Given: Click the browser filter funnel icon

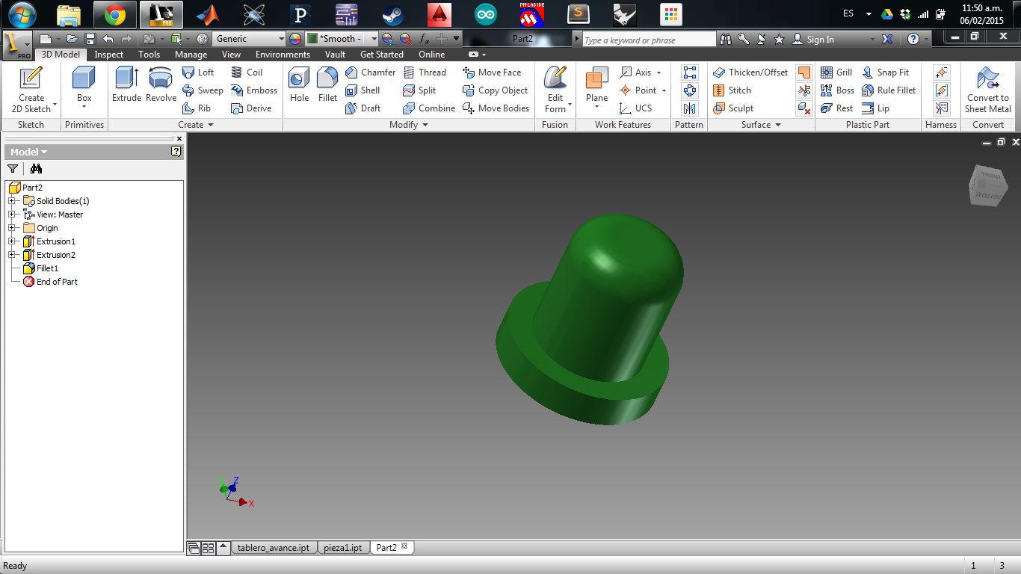Looking at the screenshot, I should point(13,169).
